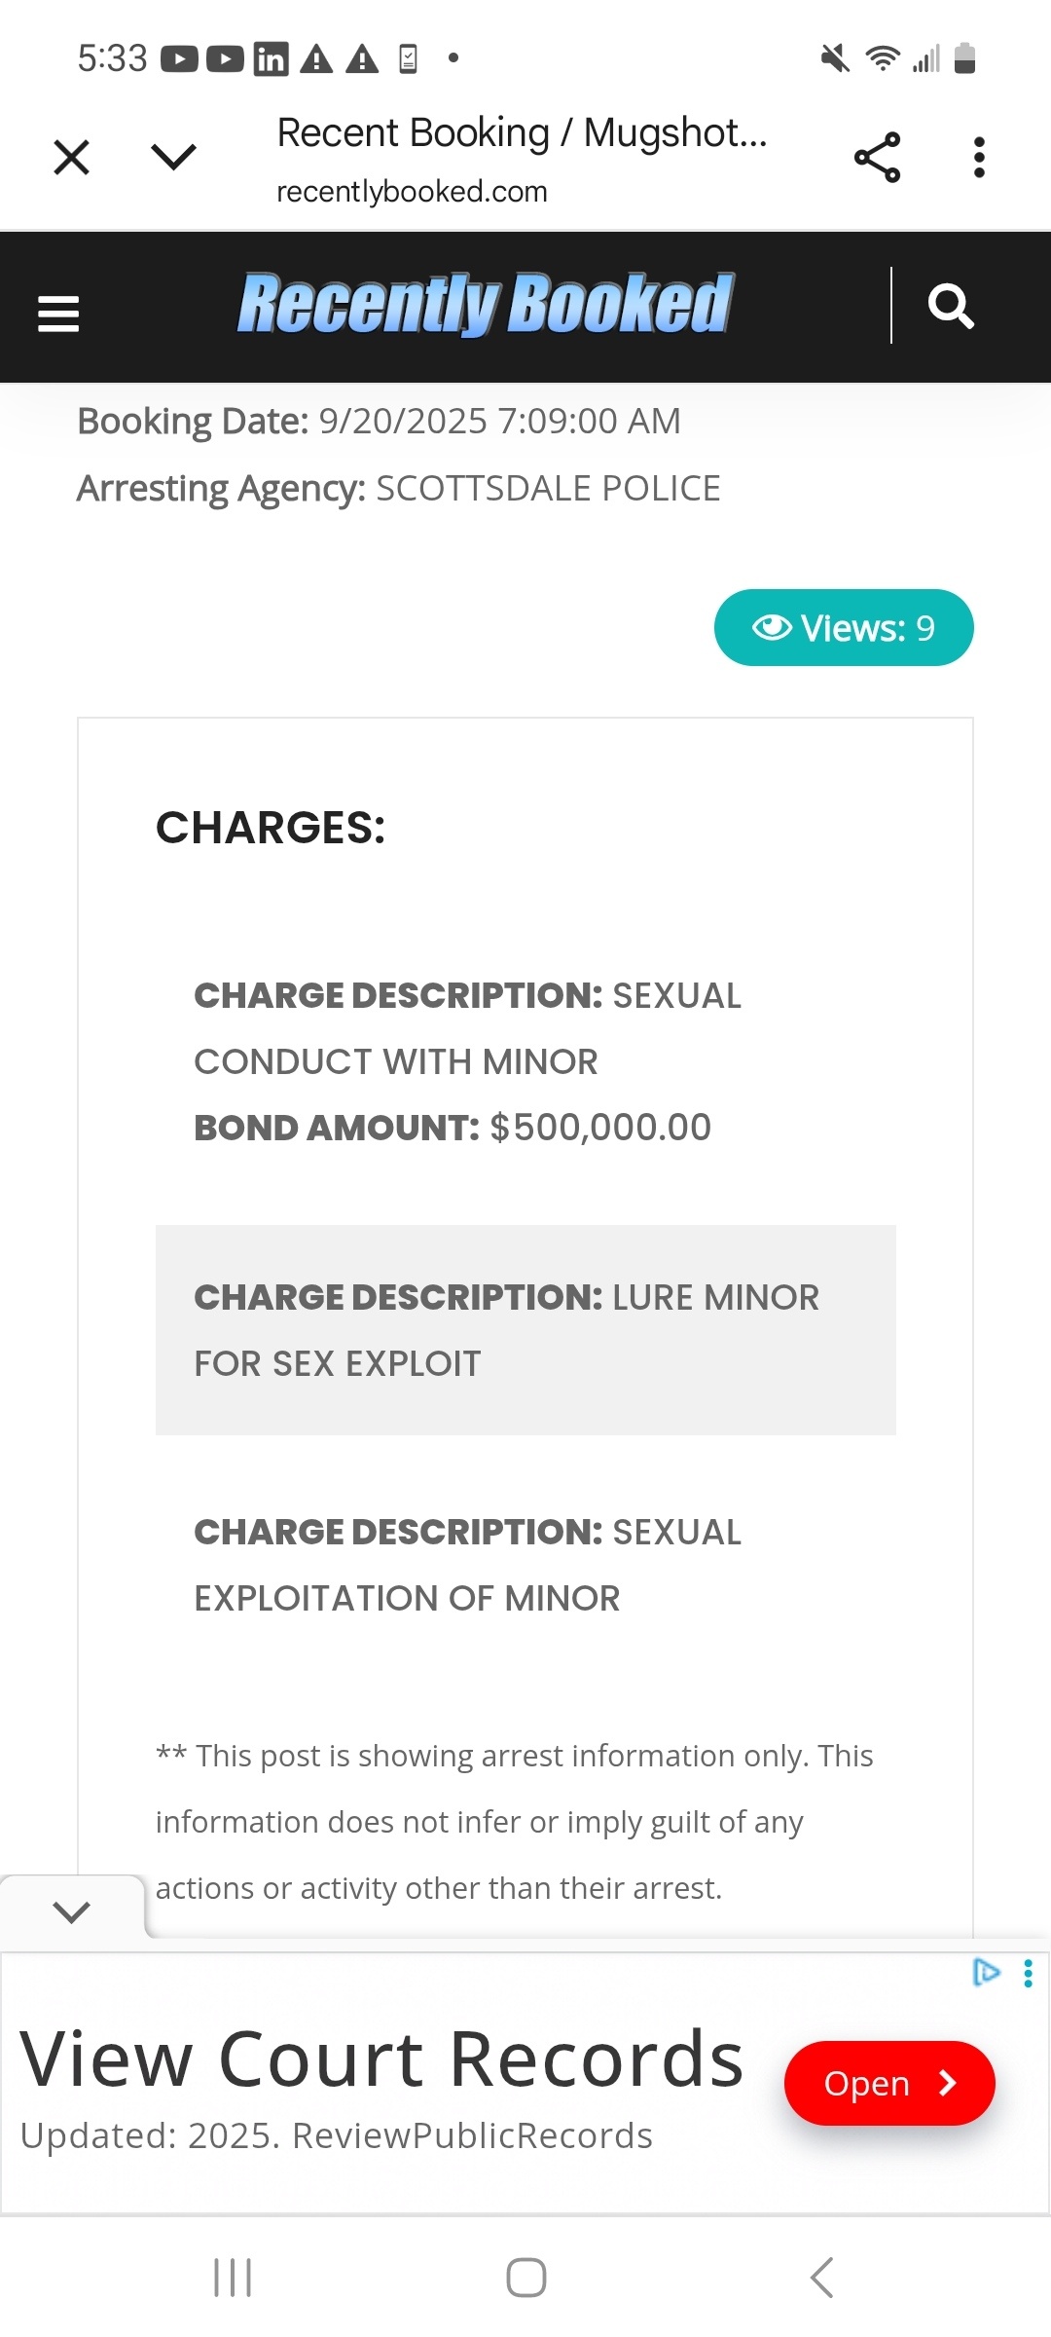The height and width of the screenshot is (2337, 1051).
Task: Close the custom tab with X
Action: click(72, 157)
